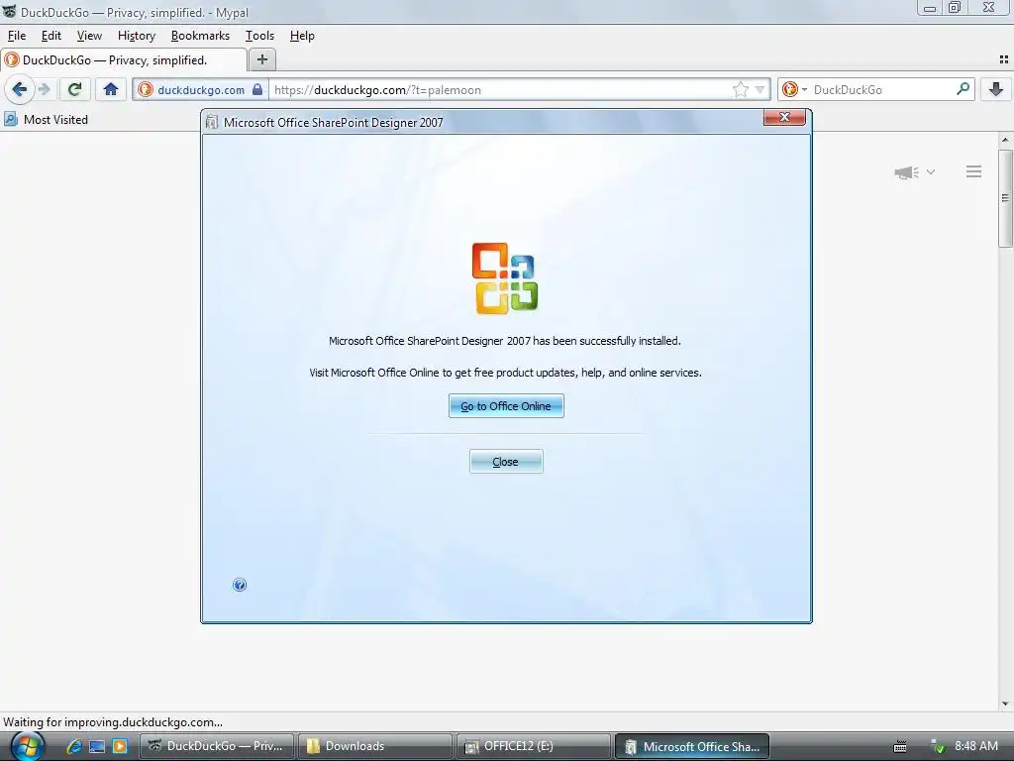Click the Office logo in the installer dialog
The image size is (1014, 761).
point(505,278)
